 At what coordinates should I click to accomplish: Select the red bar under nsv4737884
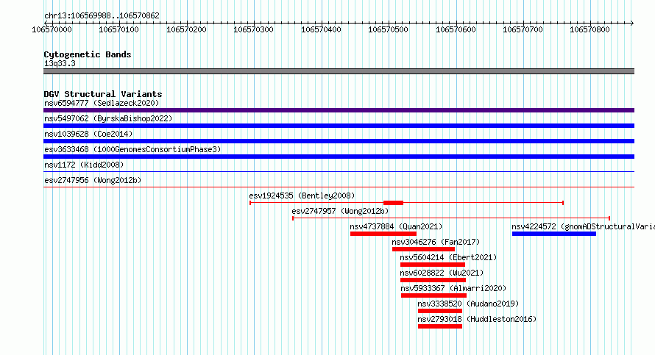click(383, 234)
